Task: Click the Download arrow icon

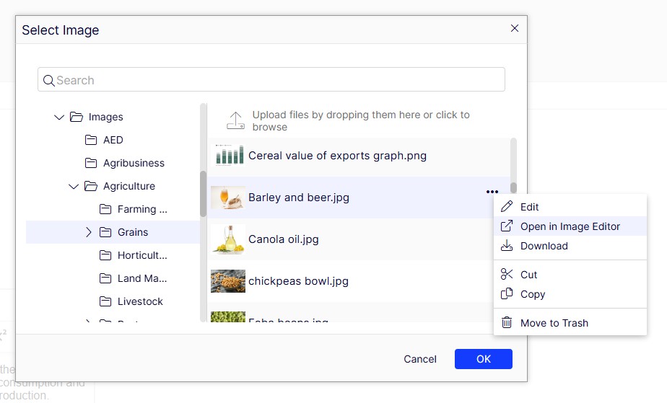Action: point(507,246)
